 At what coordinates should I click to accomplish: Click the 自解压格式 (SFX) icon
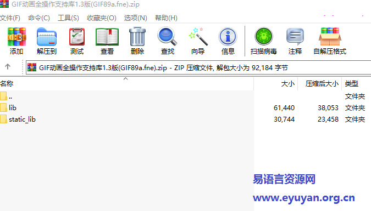[x=330, y=37]
